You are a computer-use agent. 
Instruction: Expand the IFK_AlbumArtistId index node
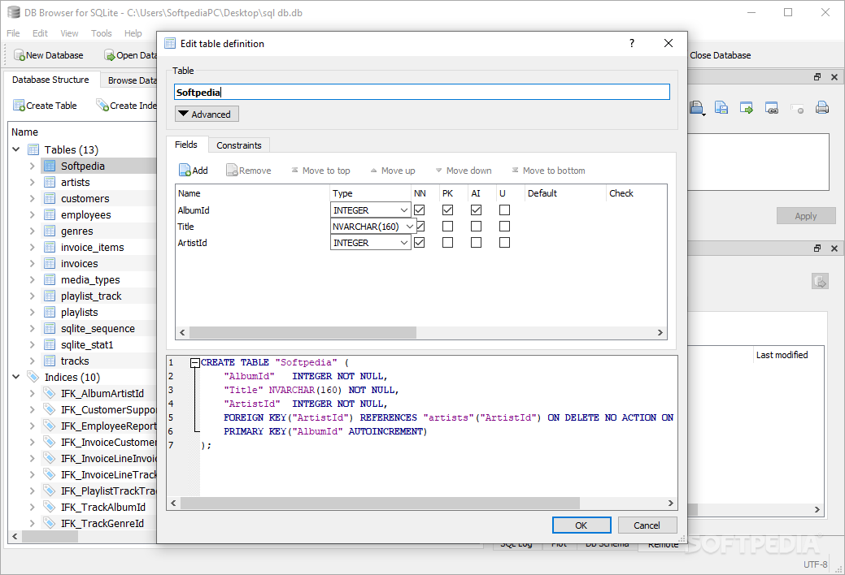(x=33, y=393)
